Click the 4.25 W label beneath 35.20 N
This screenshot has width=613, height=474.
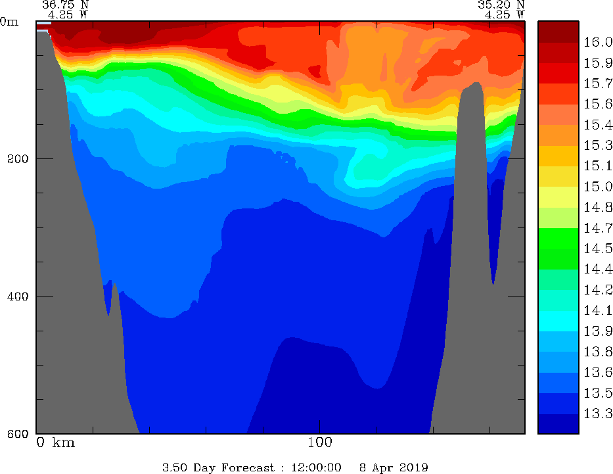(x=505, y=14)
